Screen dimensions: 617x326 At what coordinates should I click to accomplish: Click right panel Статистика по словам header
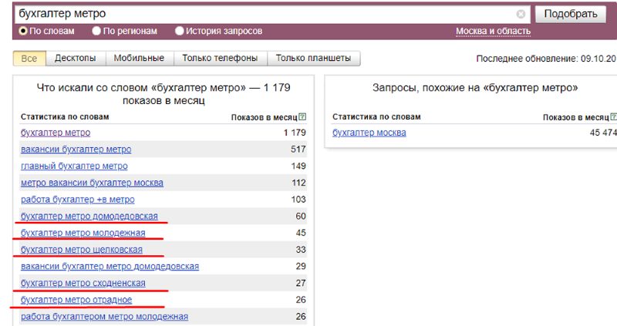[x=376, y=117]
